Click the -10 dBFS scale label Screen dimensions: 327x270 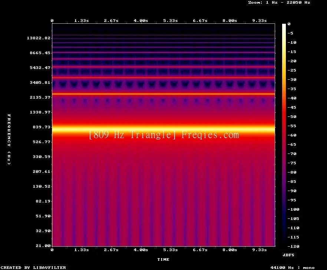tap(292, 43)
